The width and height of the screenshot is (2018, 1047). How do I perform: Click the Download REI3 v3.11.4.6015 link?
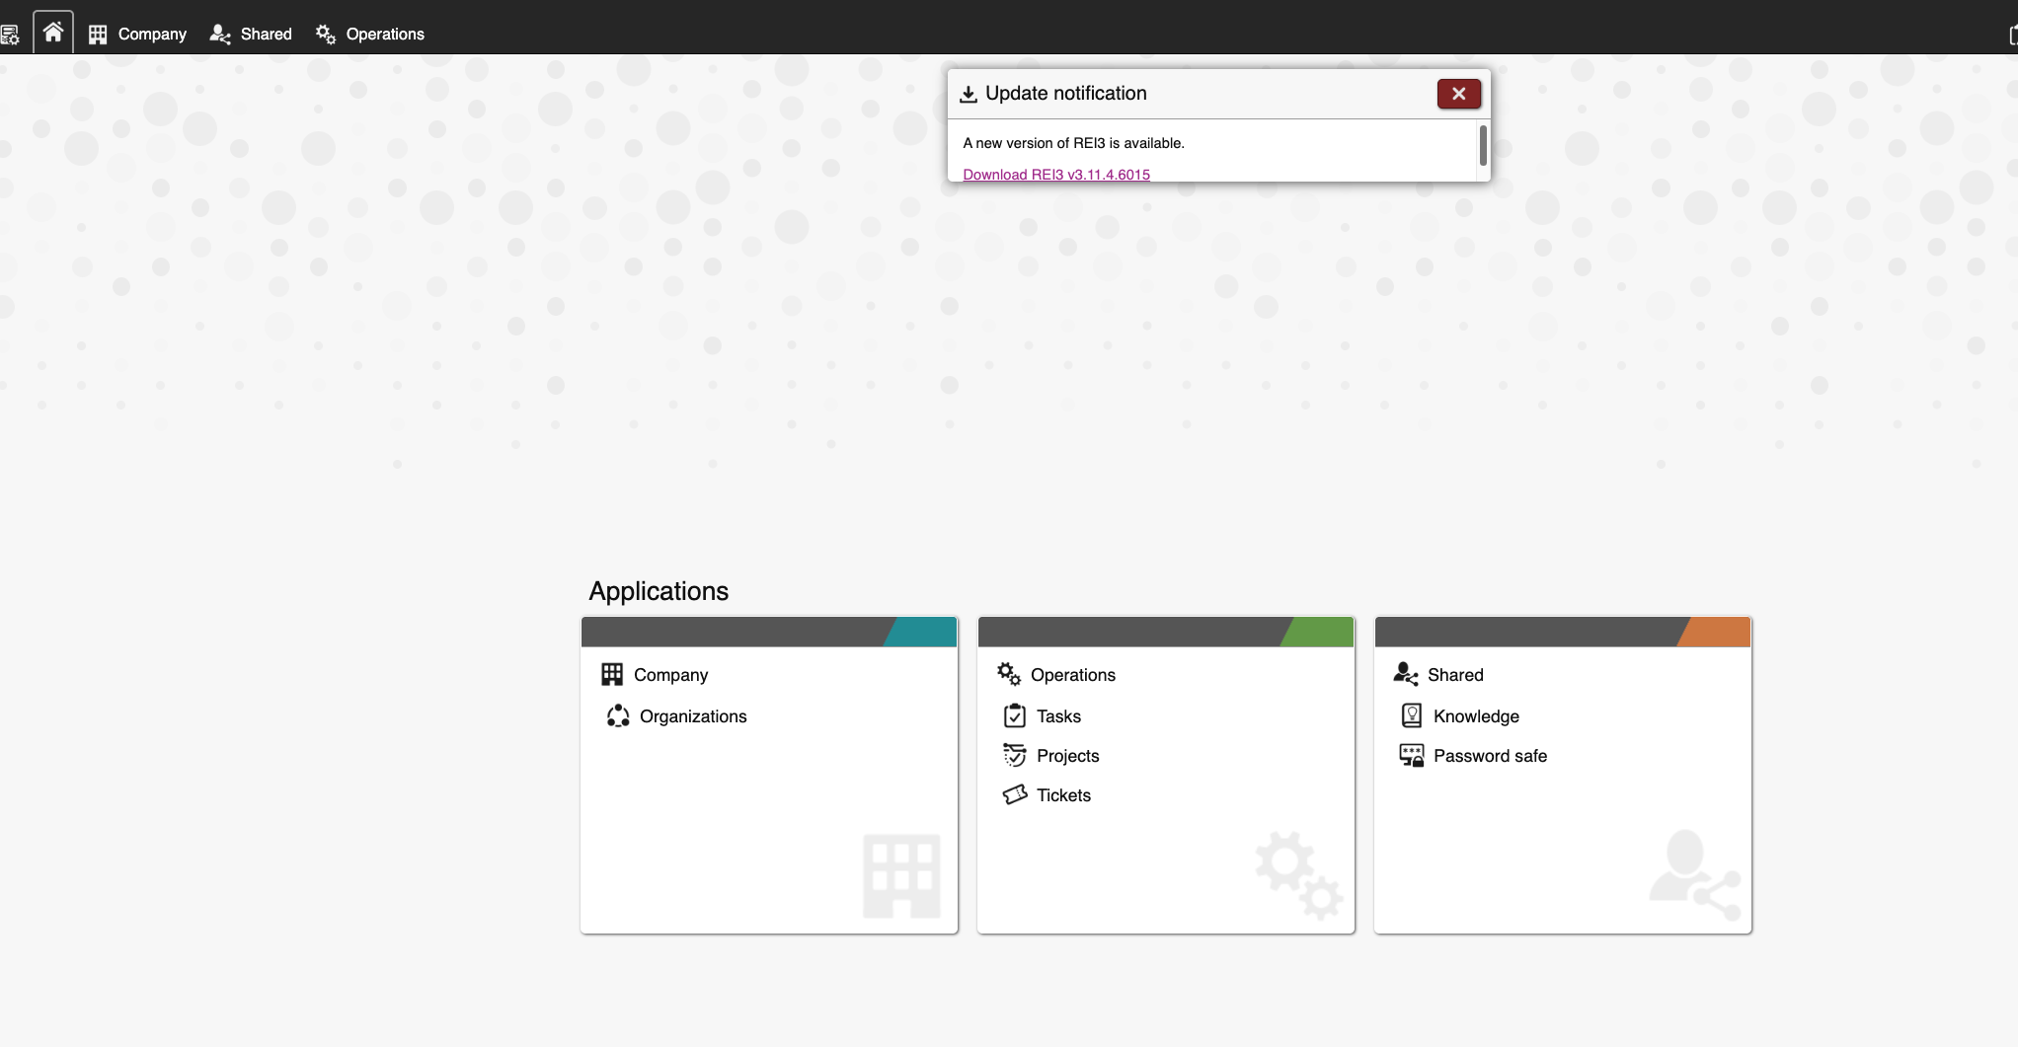[x=1055, y=175]
